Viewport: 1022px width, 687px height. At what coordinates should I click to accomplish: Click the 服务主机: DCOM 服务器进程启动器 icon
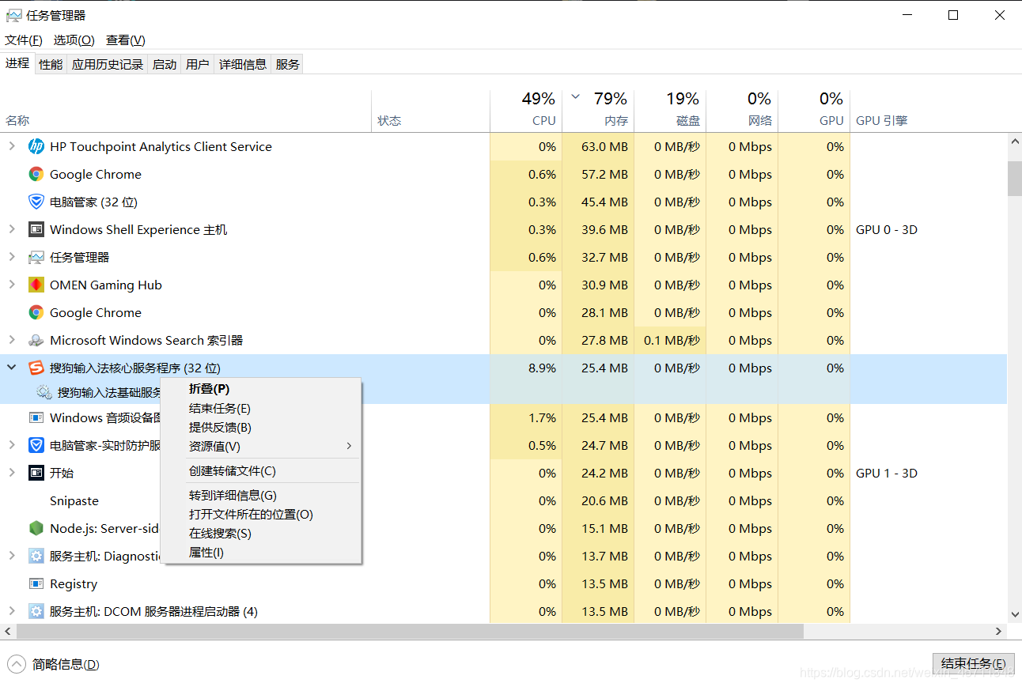(x=36, y=611)
